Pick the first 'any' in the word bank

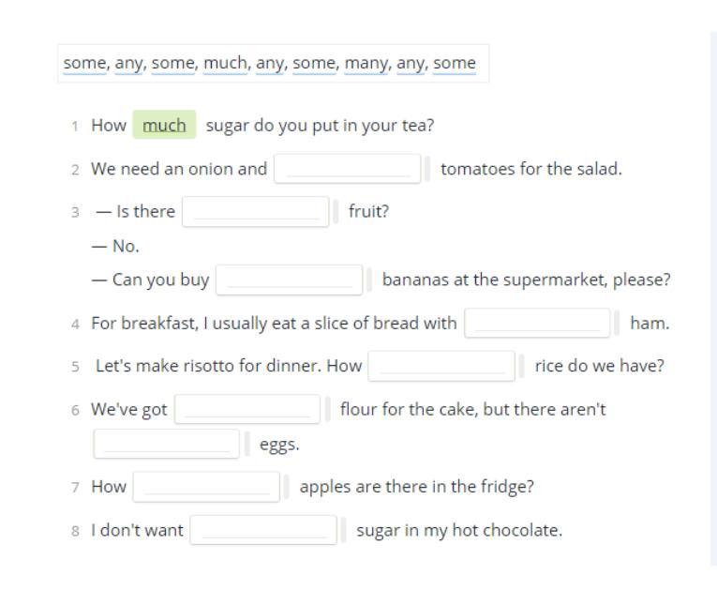point(128,63)
